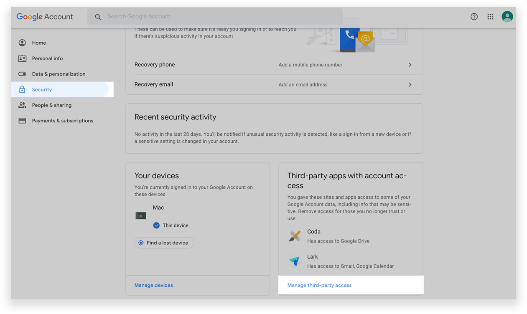Click the Google Account logo
This screenshot has height=314, width=527.
pyautogui.click(x=44, y=17)
